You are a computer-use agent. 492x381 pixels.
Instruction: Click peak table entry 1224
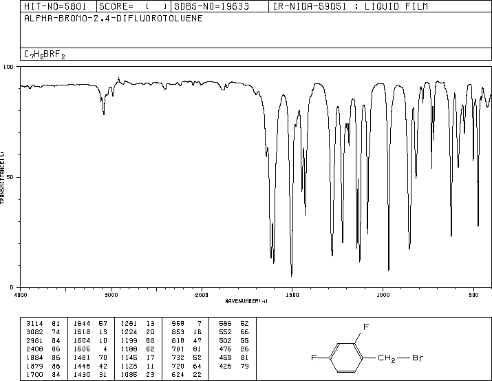[129, 332]
